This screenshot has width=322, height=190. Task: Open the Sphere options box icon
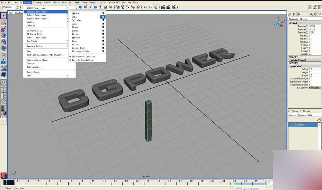tap(103, 13)
